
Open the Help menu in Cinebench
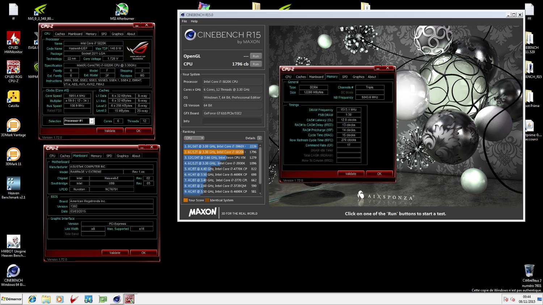click(x=194, y=21)
